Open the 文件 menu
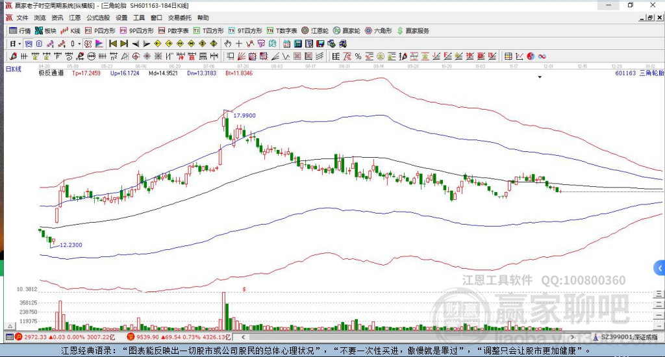This screenshot has width=665, height=357. pyautogui.click(x=22, y=18)
